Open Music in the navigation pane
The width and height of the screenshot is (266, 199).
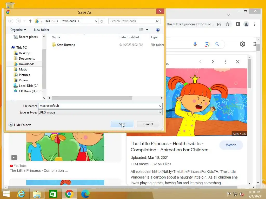click(x=21, y=69)
